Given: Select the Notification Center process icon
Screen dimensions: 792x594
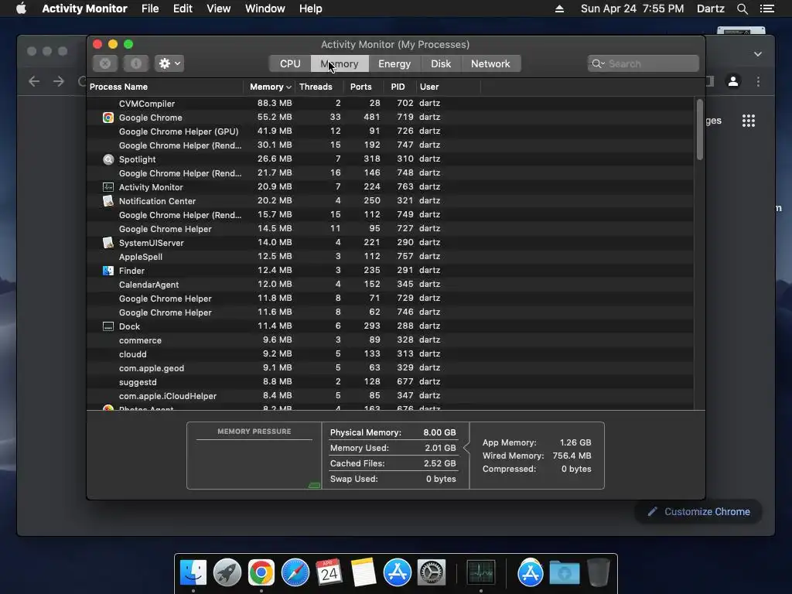Looking at the screenshot, I should [x=108, y=201].
